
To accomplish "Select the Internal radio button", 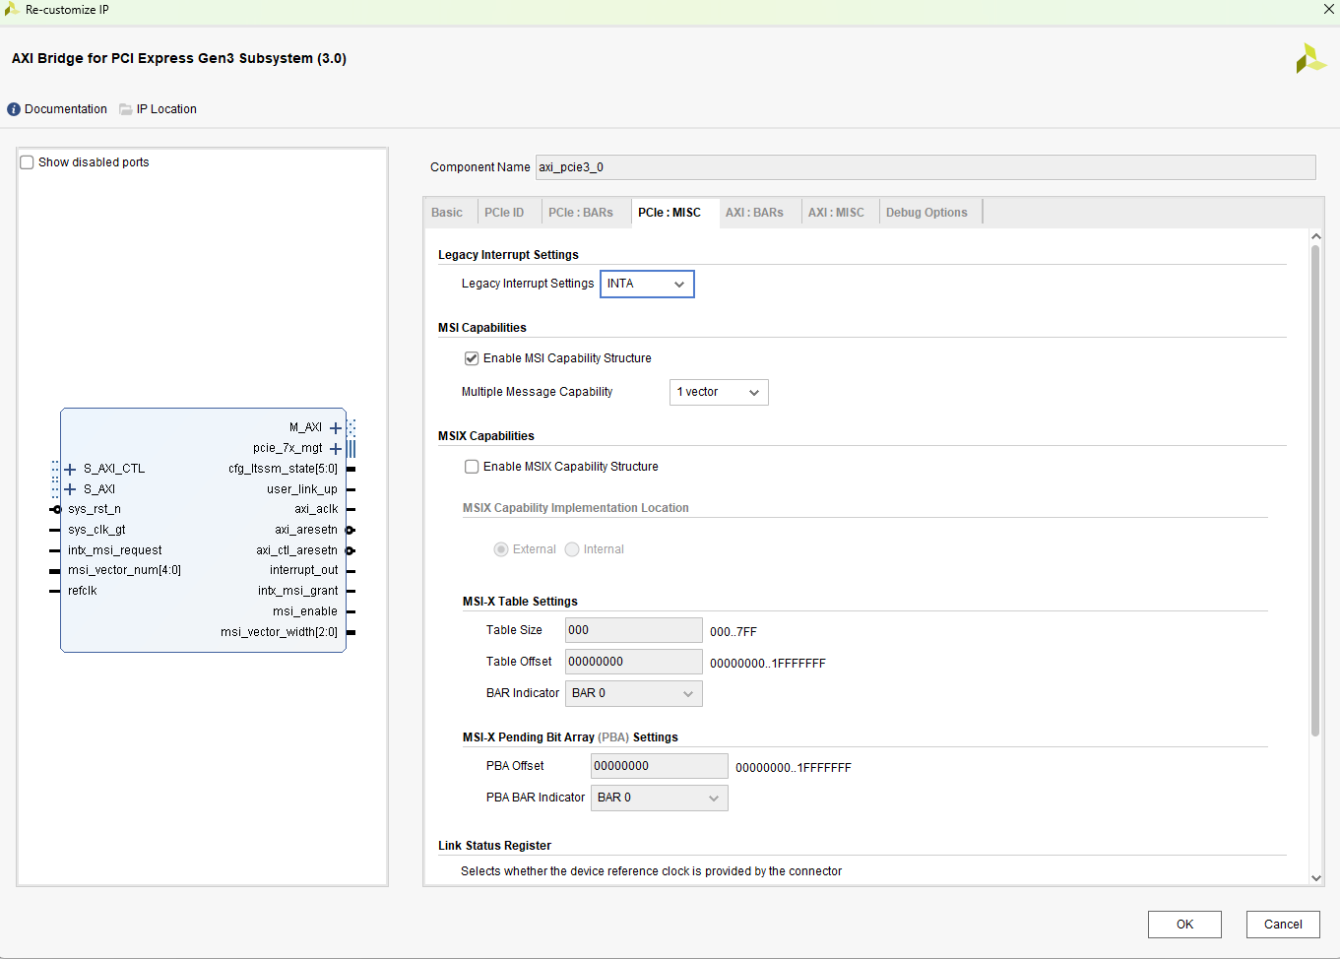I will click(x=572, y=549).
